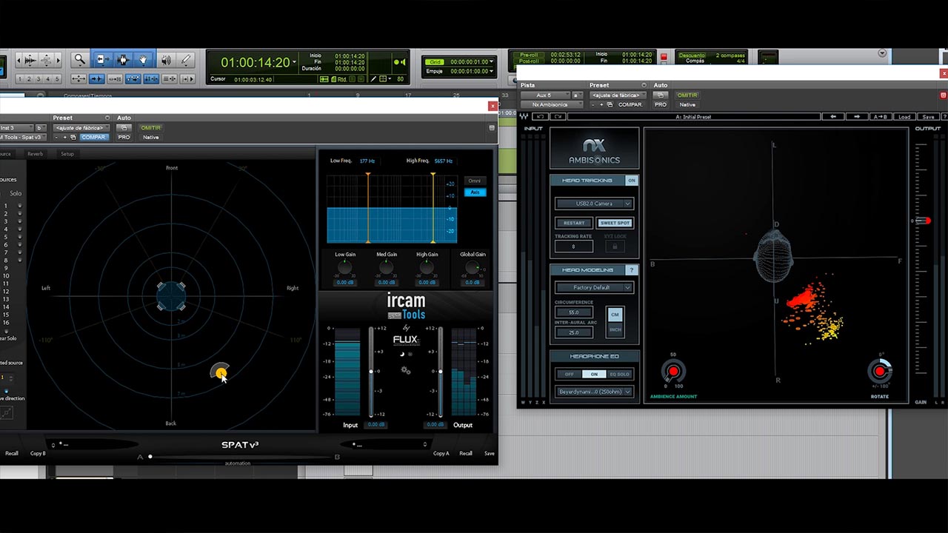Click the XYZ Lock padlock icon

click(615, 247)
